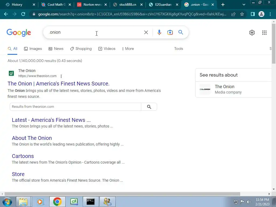Open the Chrome side panel
This screenshot has width=276, height=207.
(x=253, y=14)
